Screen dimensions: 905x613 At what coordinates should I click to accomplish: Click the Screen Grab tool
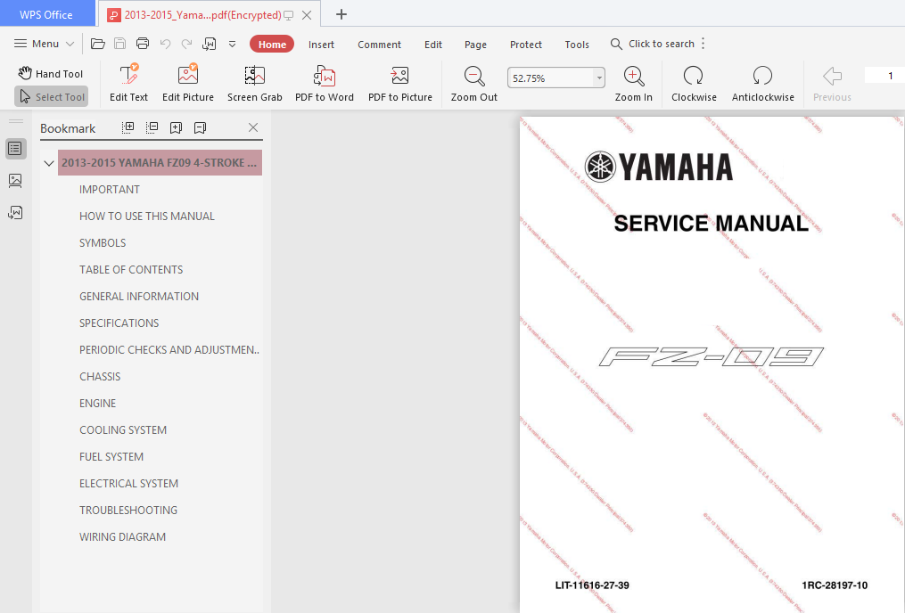[x=254, y=84]
